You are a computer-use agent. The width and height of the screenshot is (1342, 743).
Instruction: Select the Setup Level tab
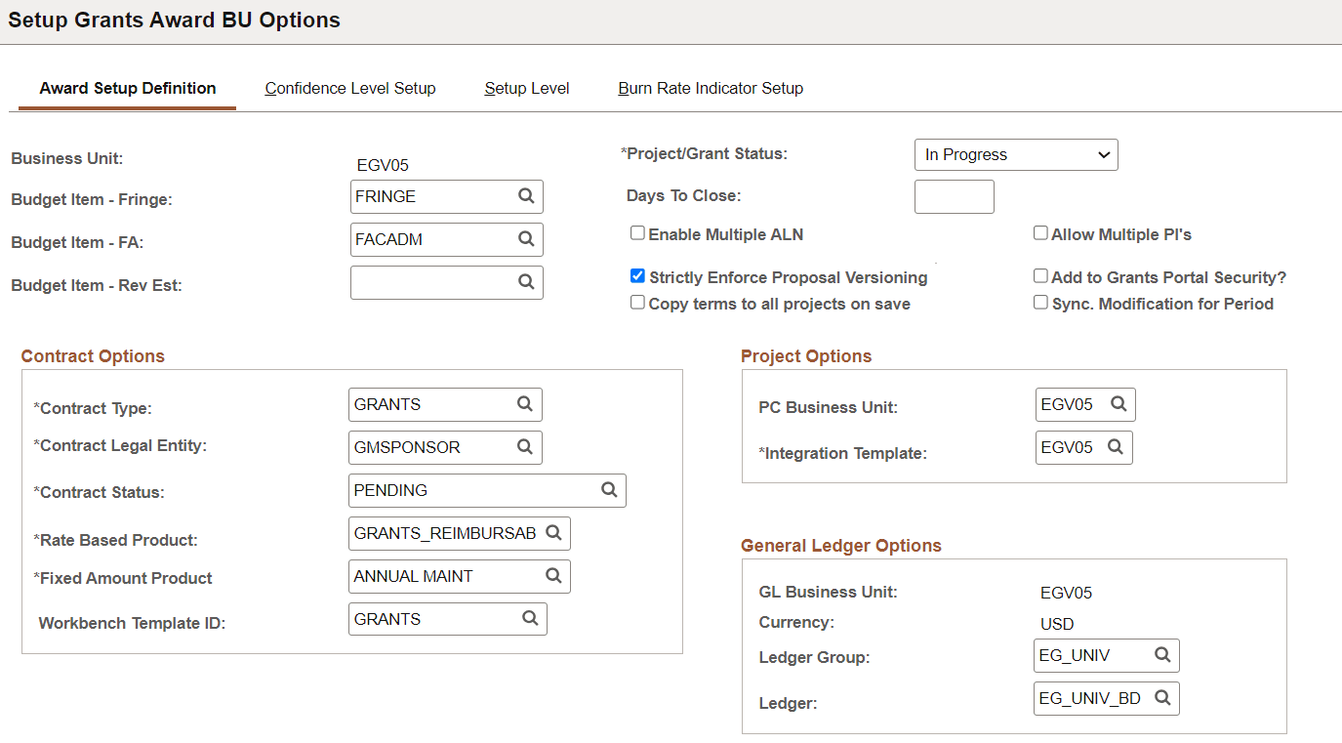click(x=526, y=88)
